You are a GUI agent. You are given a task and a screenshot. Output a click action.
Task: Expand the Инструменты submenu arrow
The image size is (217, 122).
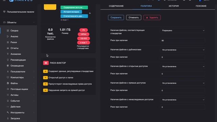(x=34, y=113)
